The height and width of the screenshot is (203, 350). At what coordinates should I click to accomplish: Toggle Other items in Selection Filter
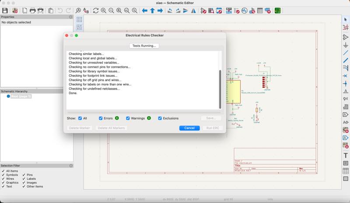(x=24, y=186)
